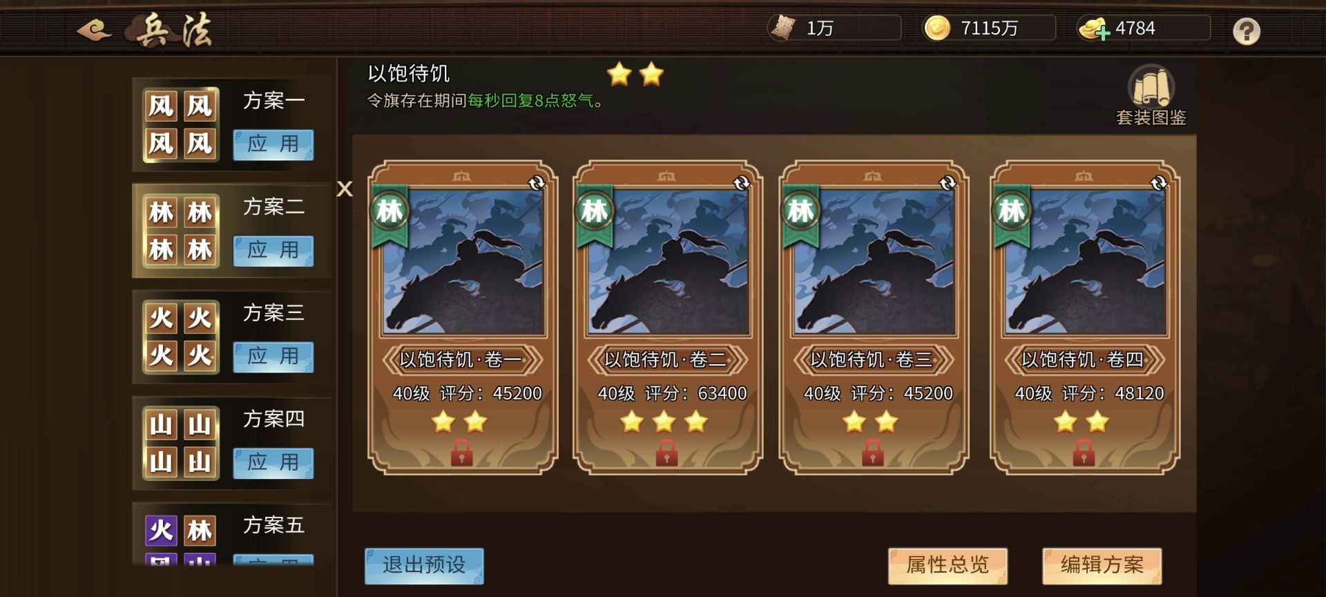Click the 编辑方案 button
This screenshot has width=1326, height=597.
[x=1102, y=565]
